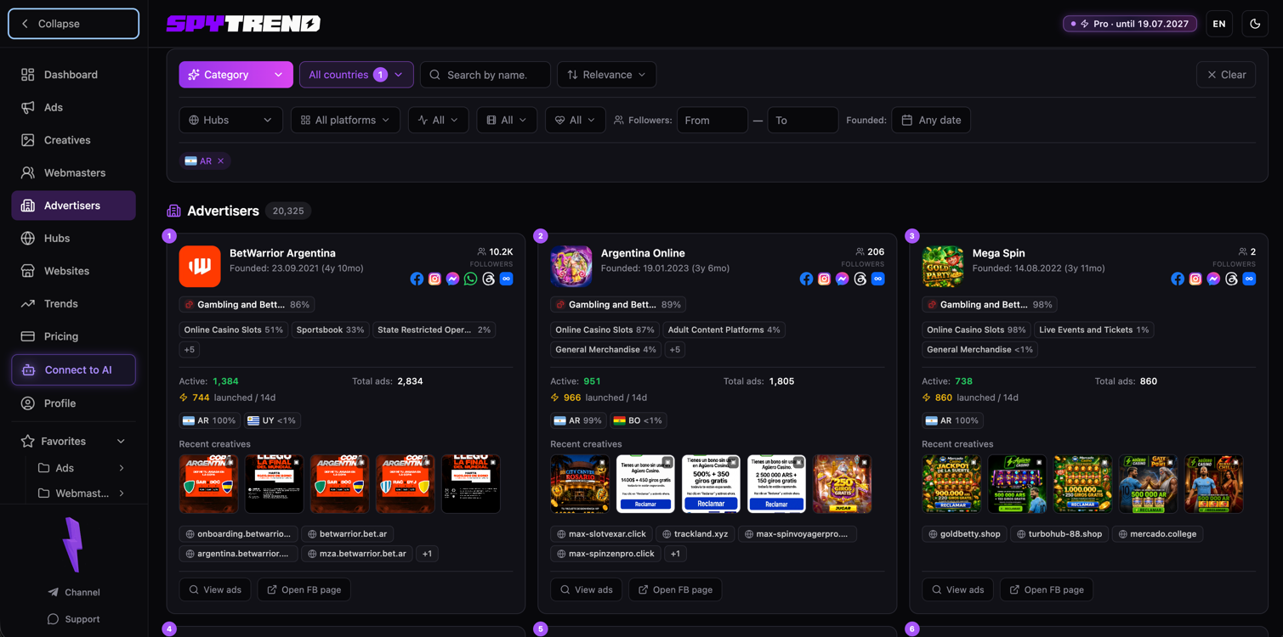This screenshot has width=1283, height=637.
Task: Click the SpyTrend logo
Action: coord(243,24)
